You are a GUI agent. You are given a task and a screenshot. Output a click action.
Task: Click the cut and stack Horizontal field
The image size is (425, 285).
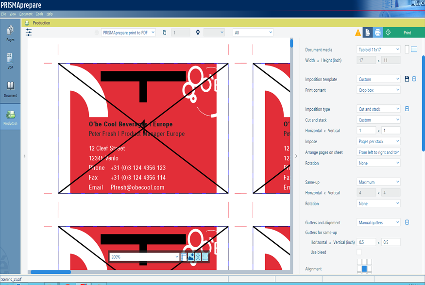pos(366,130)
